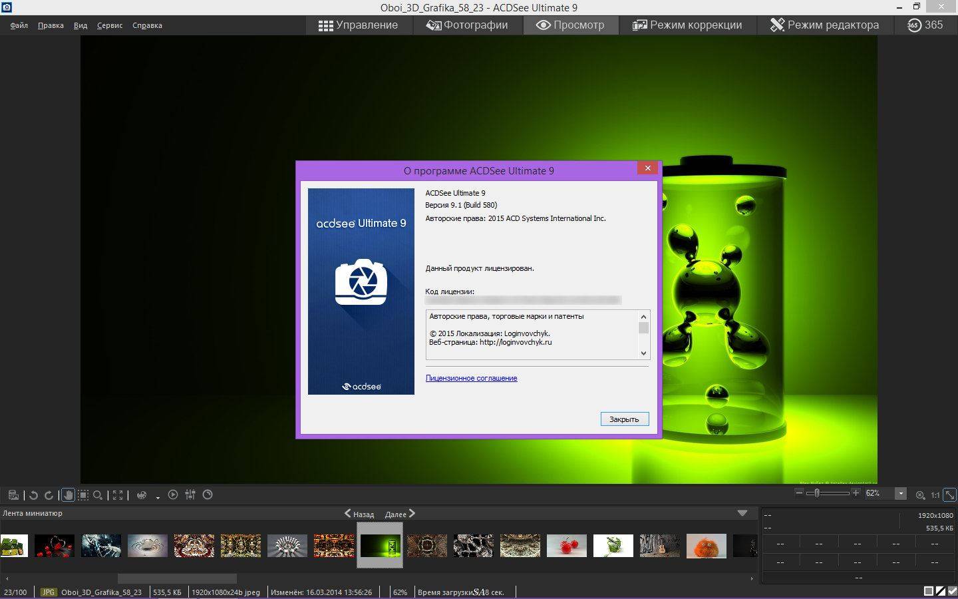Click the blurred license code field
Screen dimensions: 958x599
523,301
